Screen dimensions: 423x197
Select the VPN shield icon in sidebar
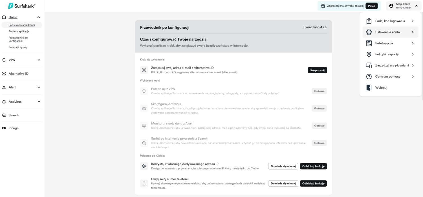click(4, 60)
